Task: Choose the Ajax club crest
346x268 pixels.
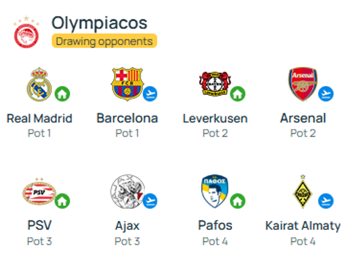Action: tap(127, 192)
